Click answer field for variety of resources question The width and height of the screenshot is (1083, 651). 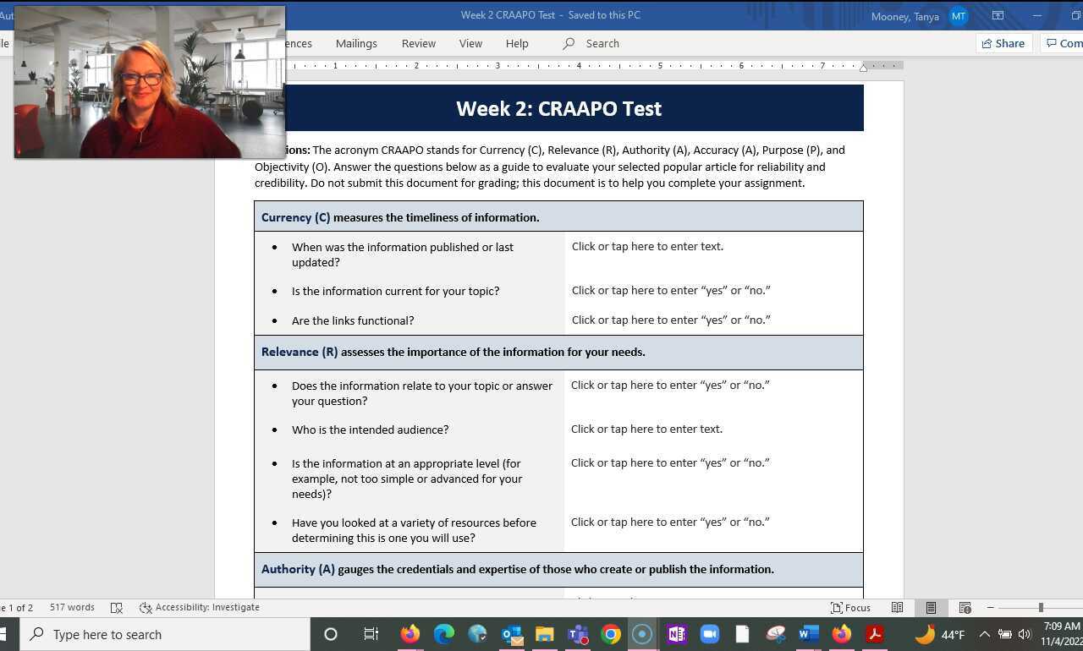670,522
